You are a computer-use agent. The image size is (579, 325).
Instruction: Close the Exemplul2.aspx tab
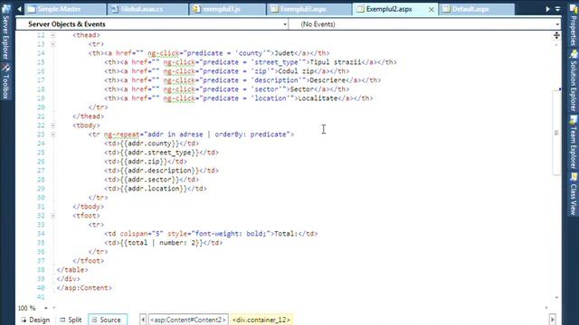431,10
